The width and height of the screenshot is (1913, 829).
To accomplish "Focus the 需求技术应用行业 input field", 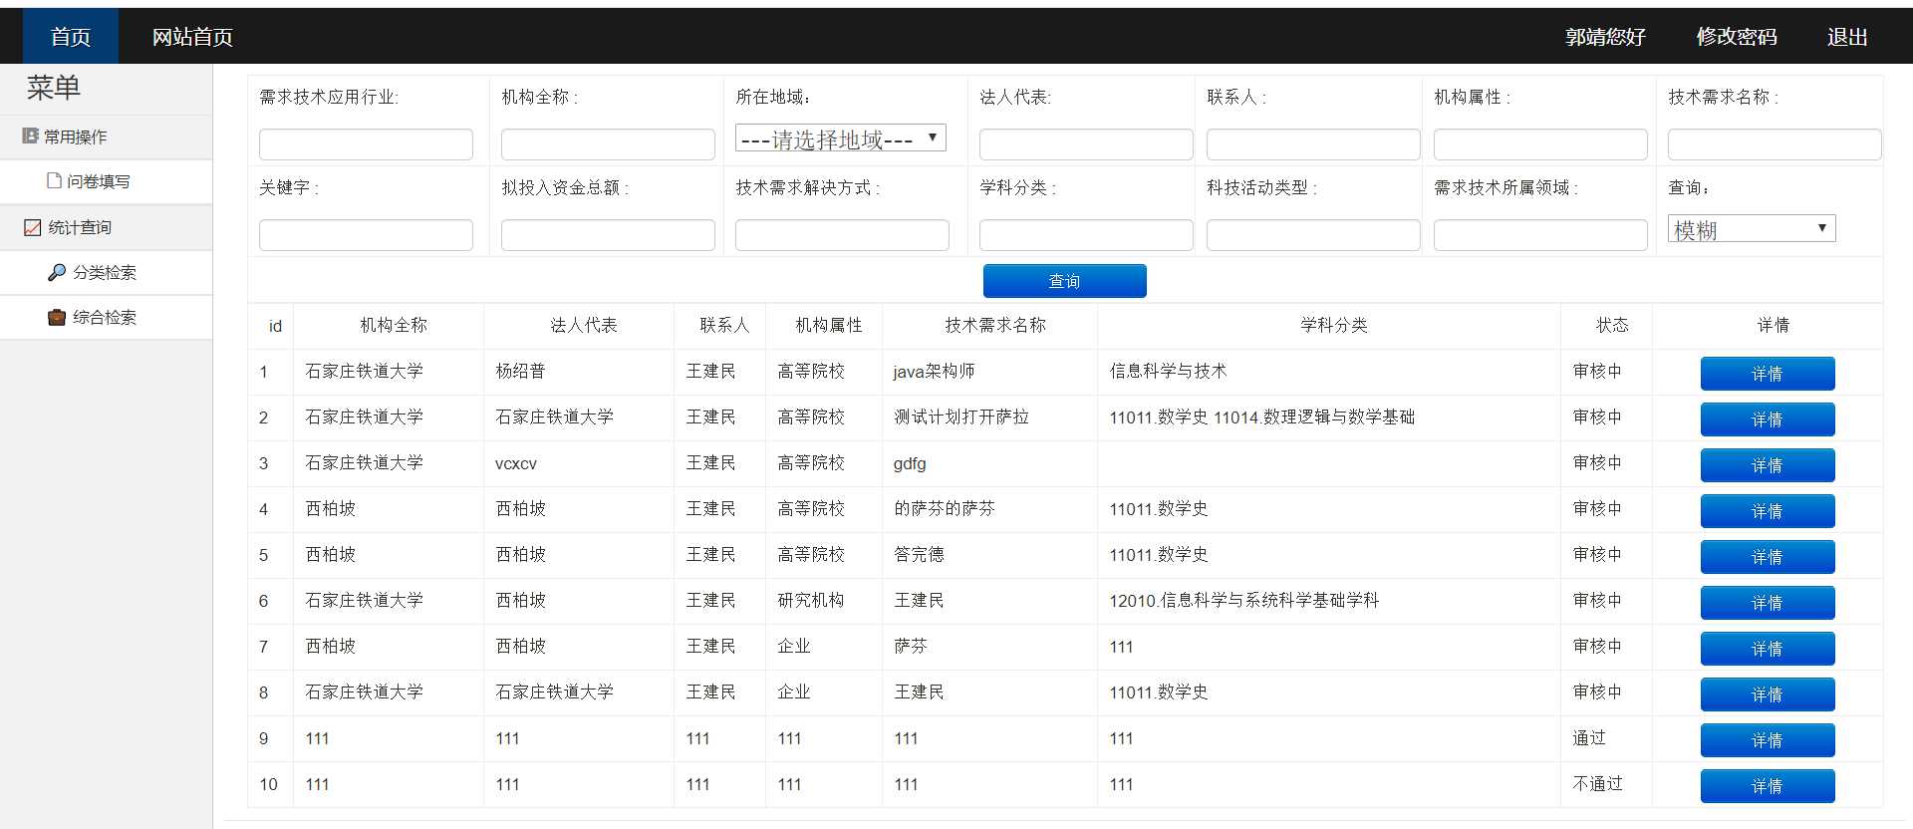I will click(366, 144).
